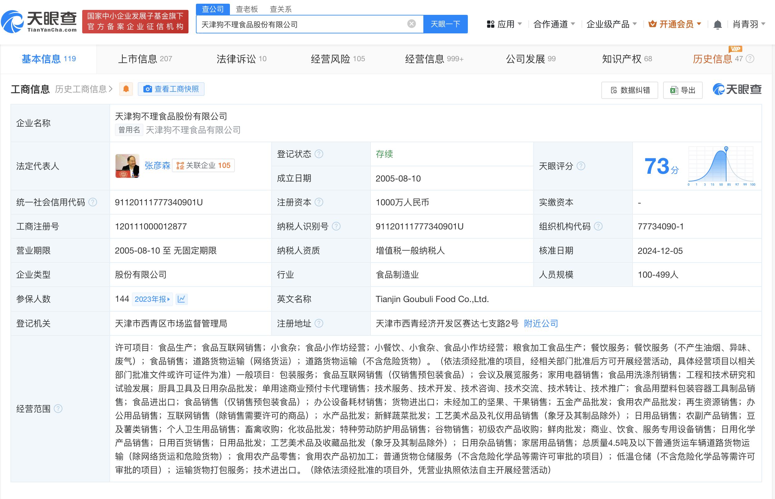The height and width of the screenshot is (499, 775).
Task: Open the insured-count trend chart icon
Action: (181, 299)
